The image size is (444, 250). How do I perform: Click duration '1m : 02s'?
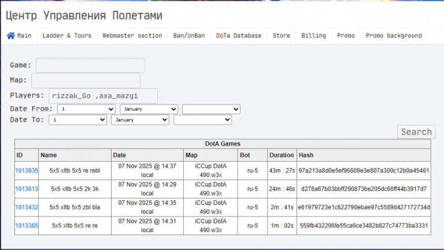pyautogui.click(x=282, y=226)
